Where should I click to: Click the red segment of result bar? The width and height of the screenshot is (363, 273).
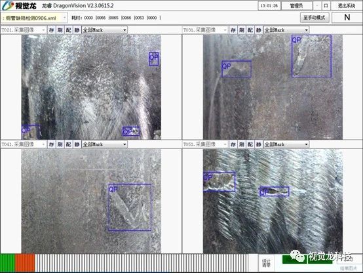(25, 263)
